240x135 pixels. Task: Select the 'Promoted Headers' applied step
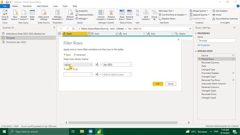(x=210, y=73)
